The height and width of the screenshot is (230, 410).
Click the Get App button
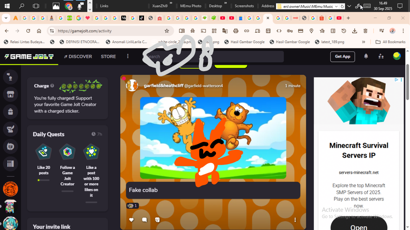pyautogui.click(x=343, y=56)
